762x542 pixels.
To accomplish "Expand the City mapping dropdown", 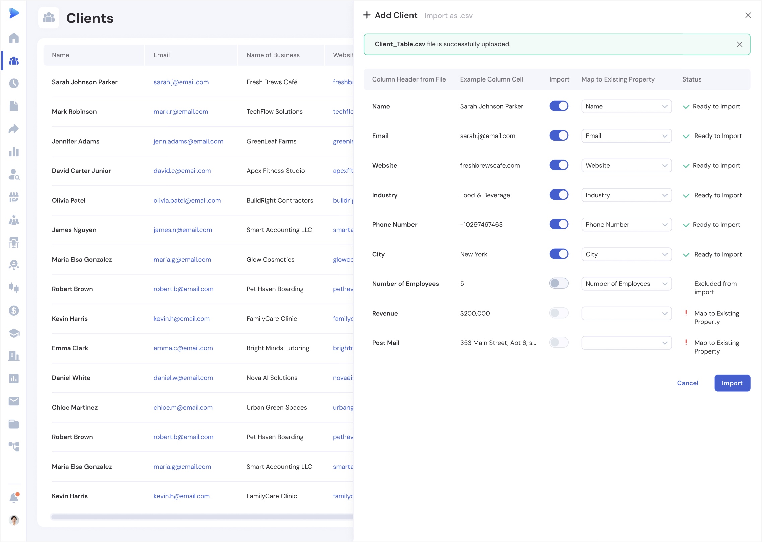I will 626,254.
